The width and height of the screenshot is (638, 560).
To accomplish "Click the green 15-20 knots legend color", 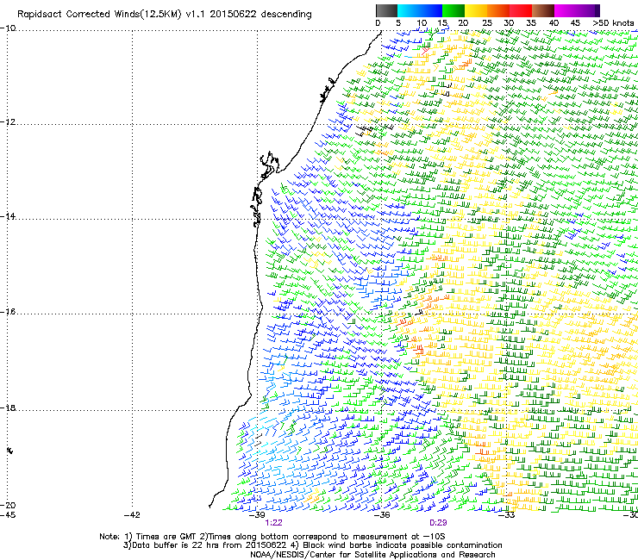I will pos(453,10).
